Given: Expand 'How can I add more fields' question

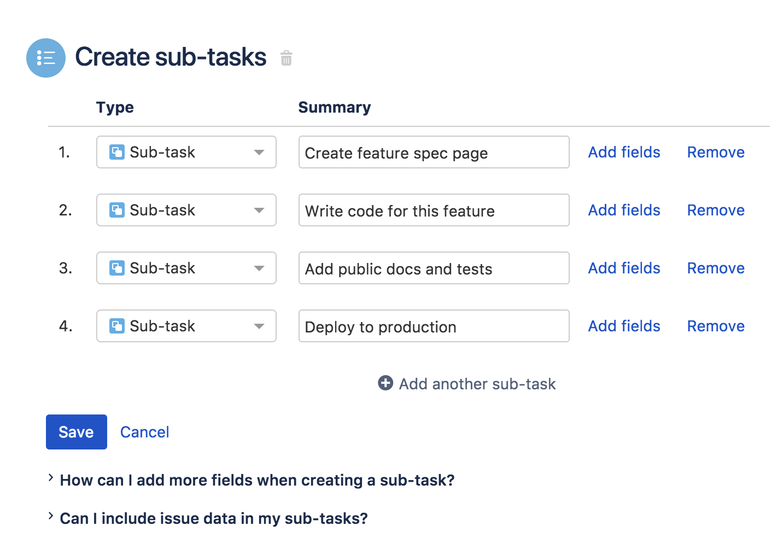Looking at the screenshot, I should pos(257,480).
